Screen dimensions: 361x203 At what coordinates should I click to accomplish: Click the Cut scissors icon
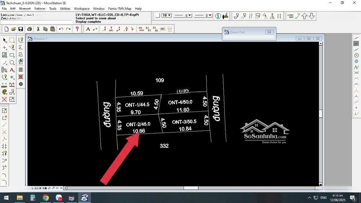point(38,29)
